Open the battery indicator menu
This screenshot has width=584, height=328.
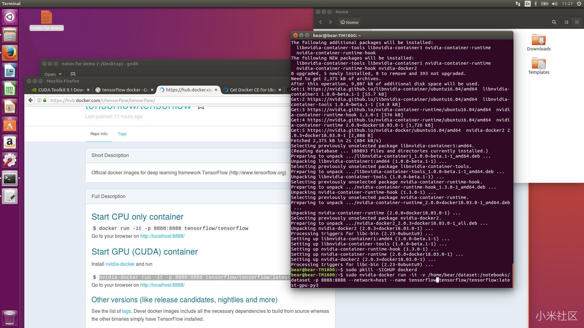pos(544,4)
